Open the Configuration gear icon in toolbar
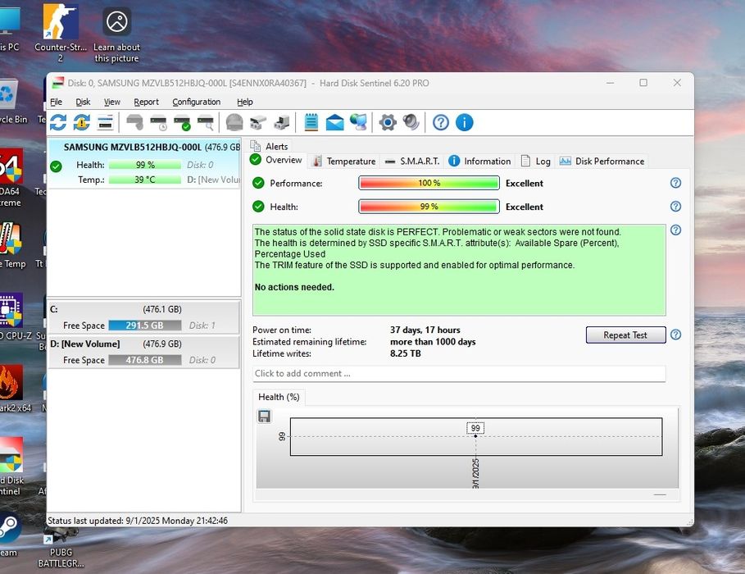 (388, 123)
